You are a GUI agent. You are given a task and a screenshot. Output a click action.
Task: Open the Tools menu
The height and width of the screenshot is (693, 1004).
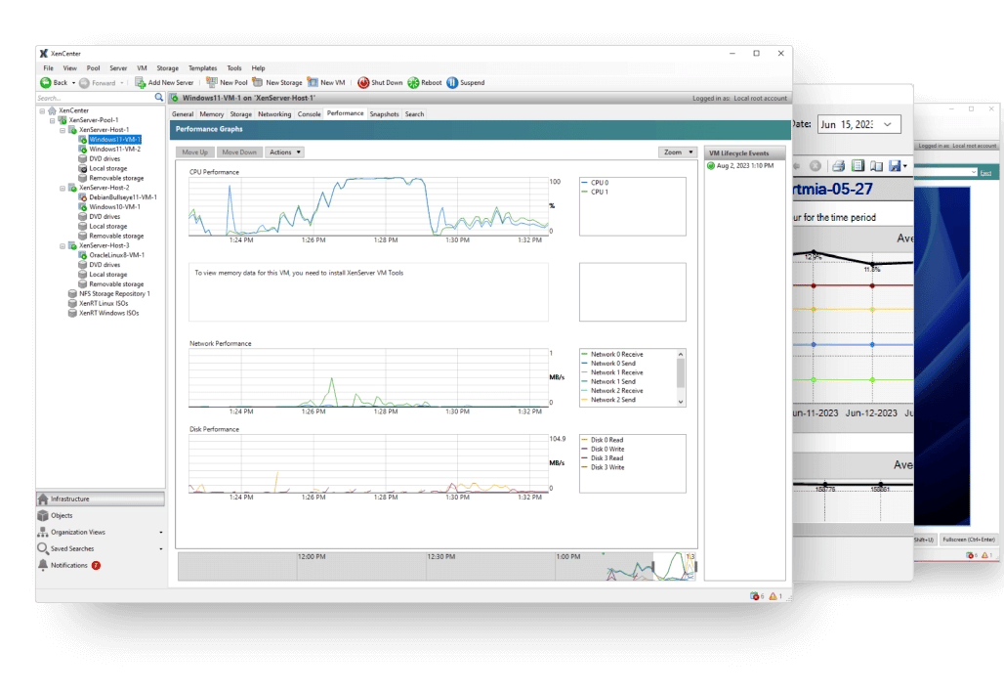pyautogui.click(x=234, y=68)
